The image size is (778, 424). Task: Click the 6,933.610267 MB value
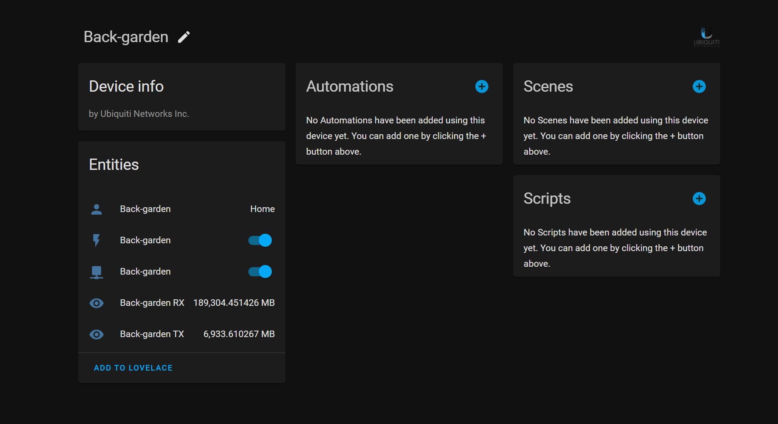coord(239,334)
